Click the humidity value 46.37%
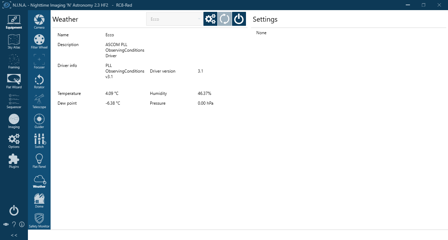 click(x=204, y=93)
